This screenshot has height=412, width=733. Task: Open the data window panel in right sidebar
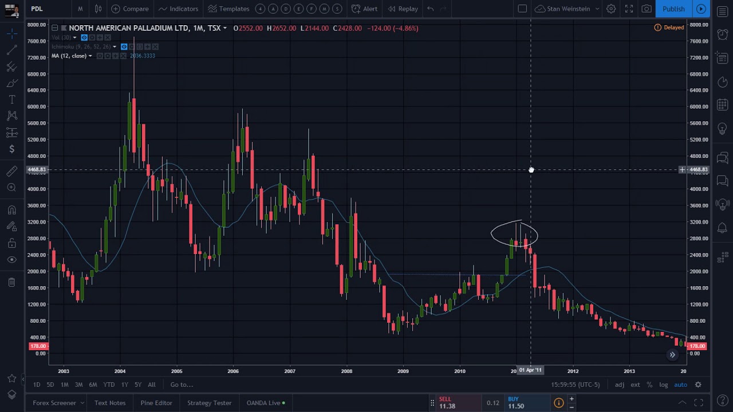pos(722,58)
